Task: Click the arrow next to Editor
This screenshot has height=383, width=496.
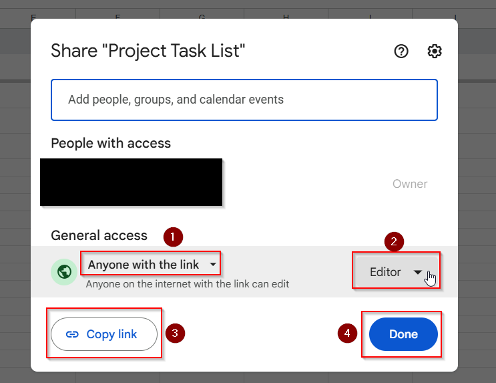Action: [417, 272]
